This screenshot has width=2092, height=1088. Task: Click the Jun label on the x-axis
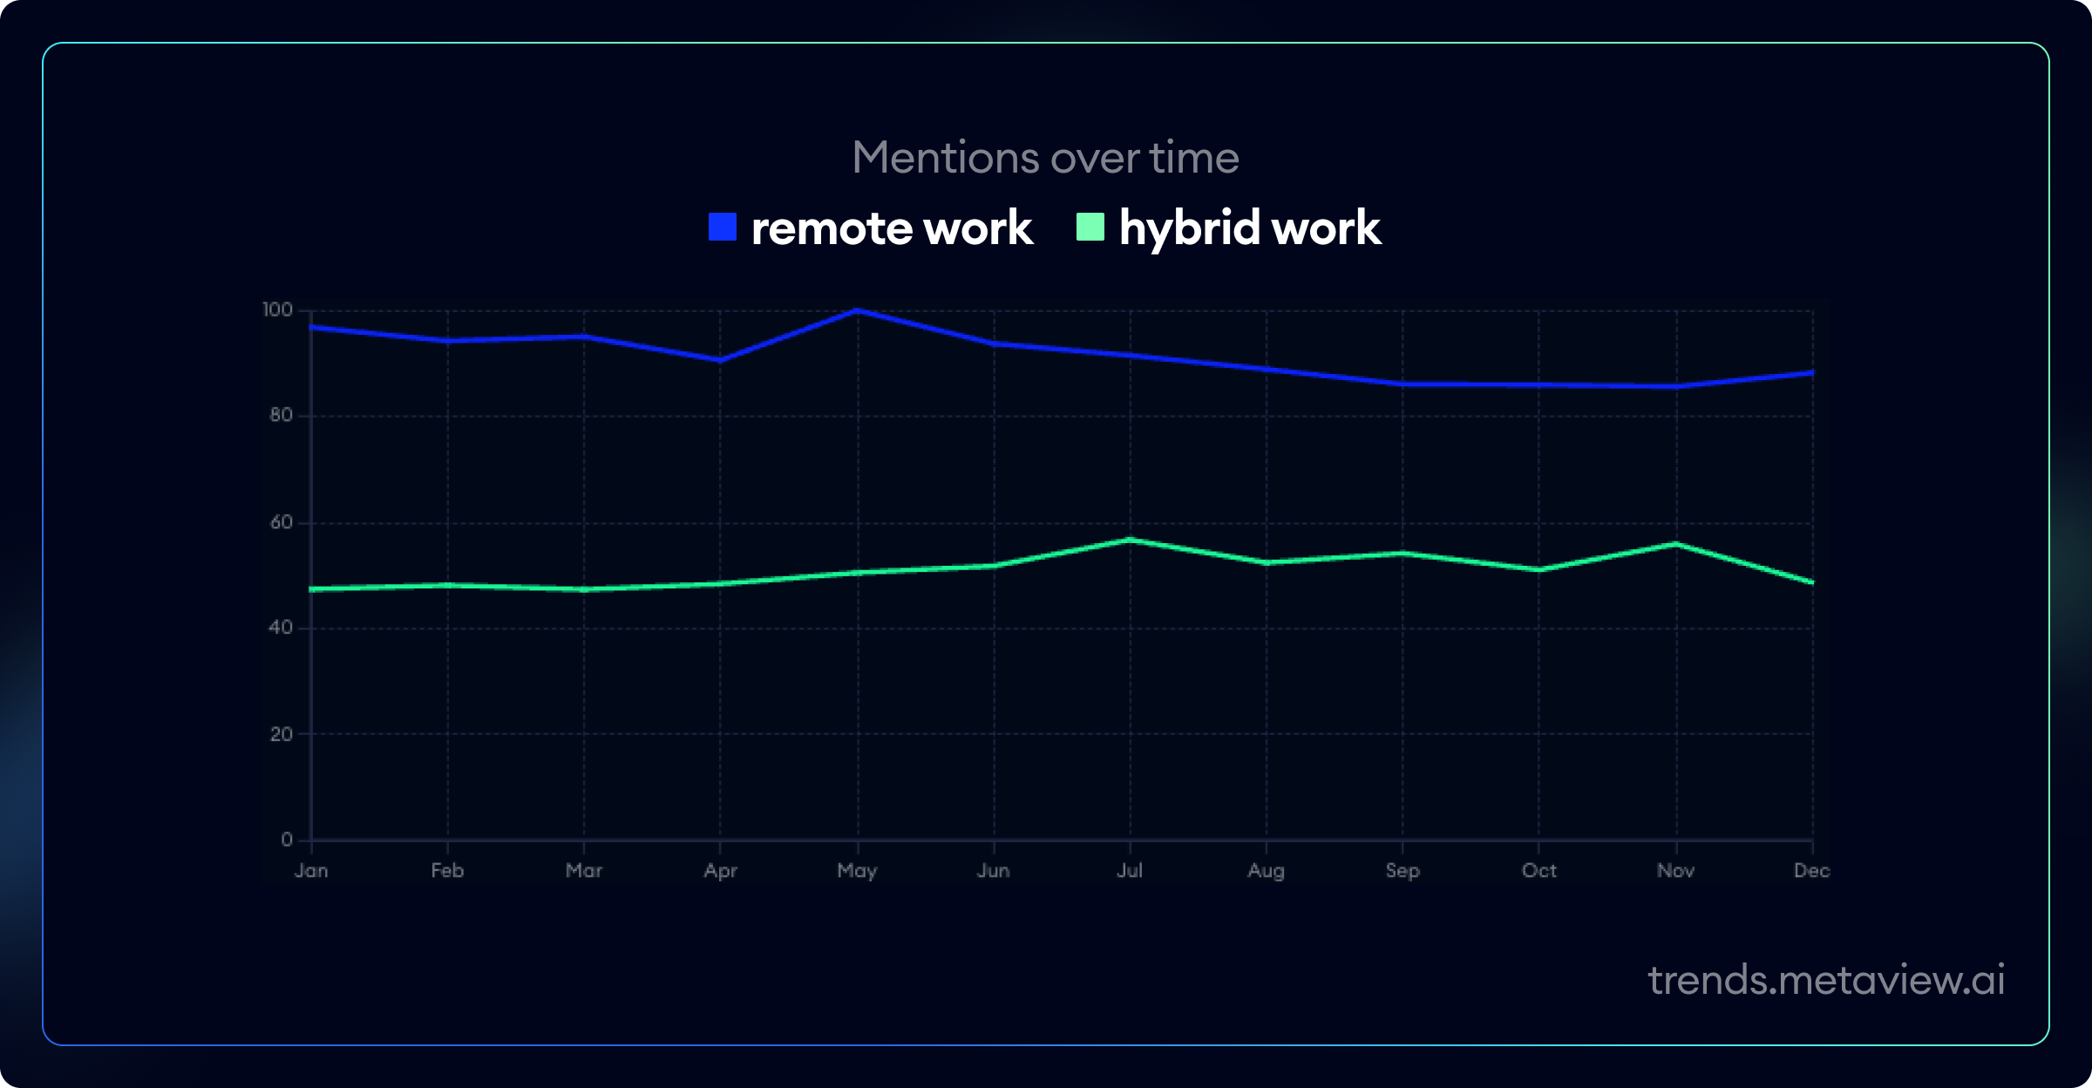click(994, 870)
